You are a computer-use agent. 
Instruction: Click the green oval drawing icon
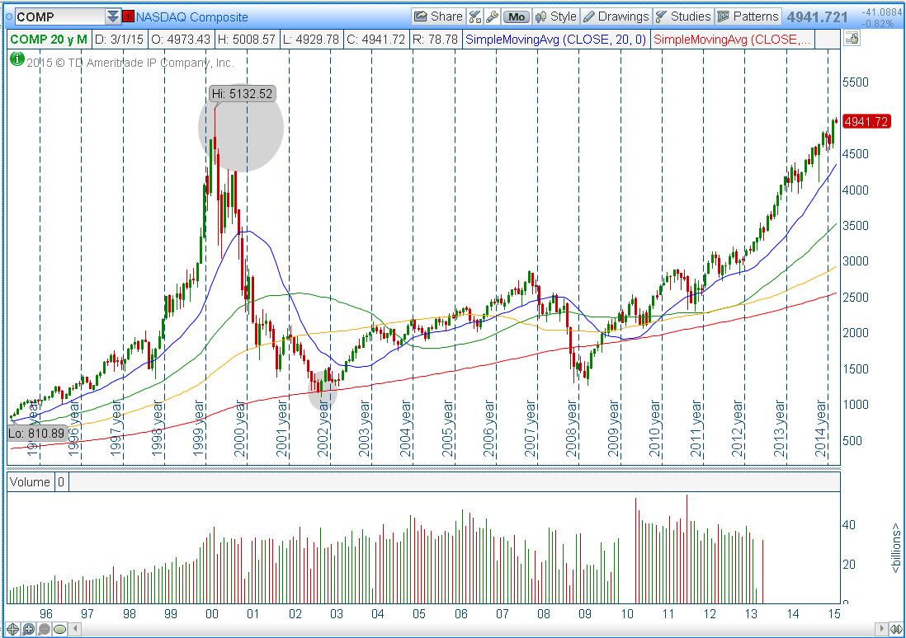(59, 629)
